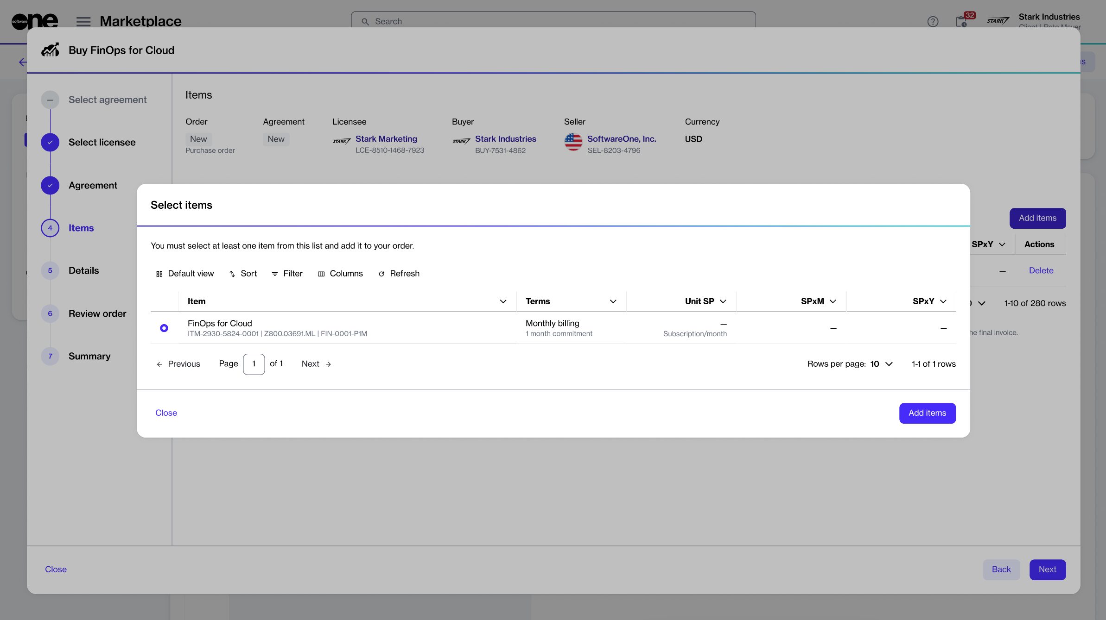Click the page number input field
Viewport: 1106px width, 620px height.
pos(254,364)
